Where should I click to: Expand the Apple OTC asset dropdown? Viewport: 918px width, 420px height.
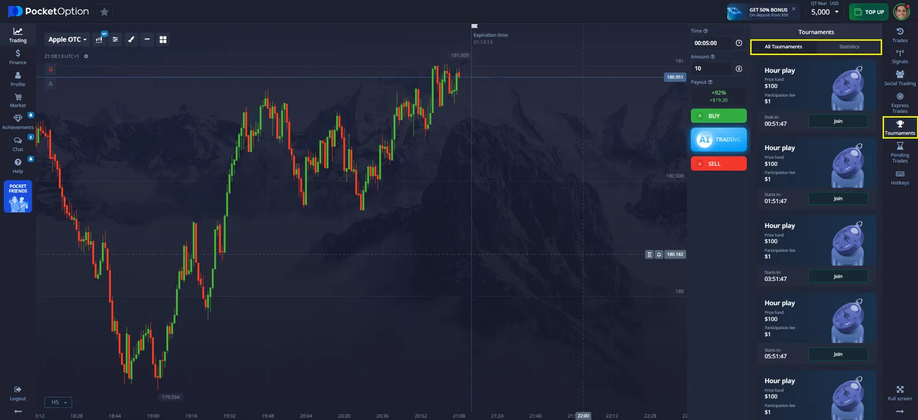click(67, 40)
